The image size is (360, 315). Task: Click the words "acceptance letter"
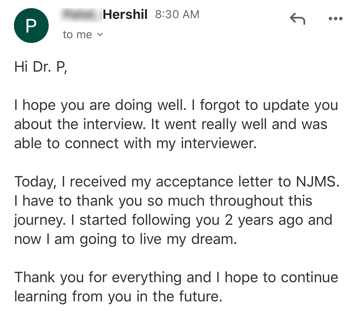(x=194, y=182)
